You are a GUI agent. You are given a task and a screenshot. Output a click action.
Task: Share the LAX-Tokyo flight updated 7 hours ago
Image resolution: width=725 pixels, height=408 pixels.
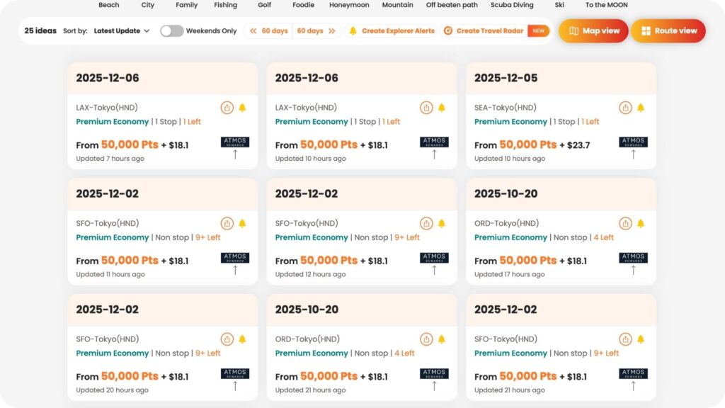pos(227,108)
